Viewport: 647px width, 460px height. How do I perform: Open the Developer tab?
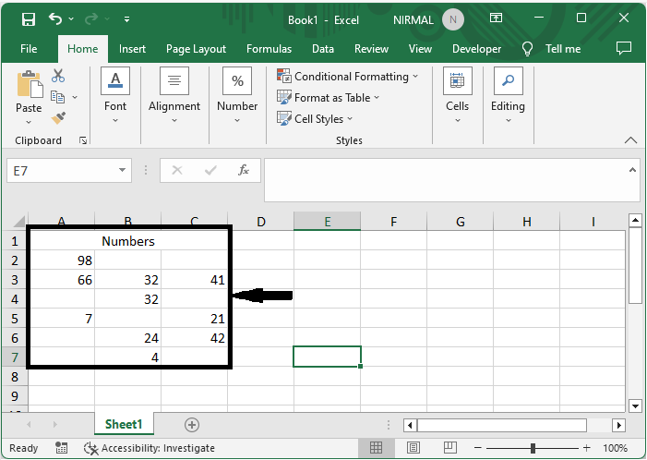476,49
